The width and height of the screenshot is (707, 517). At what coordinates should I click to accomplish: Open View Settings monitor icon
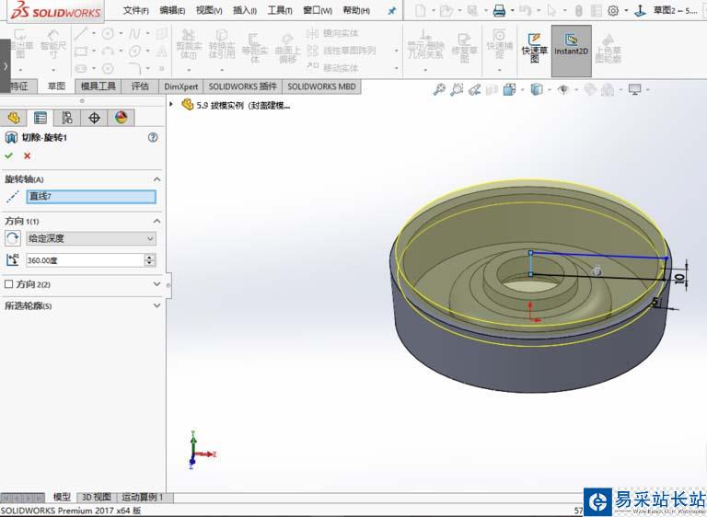coord(634,90)
